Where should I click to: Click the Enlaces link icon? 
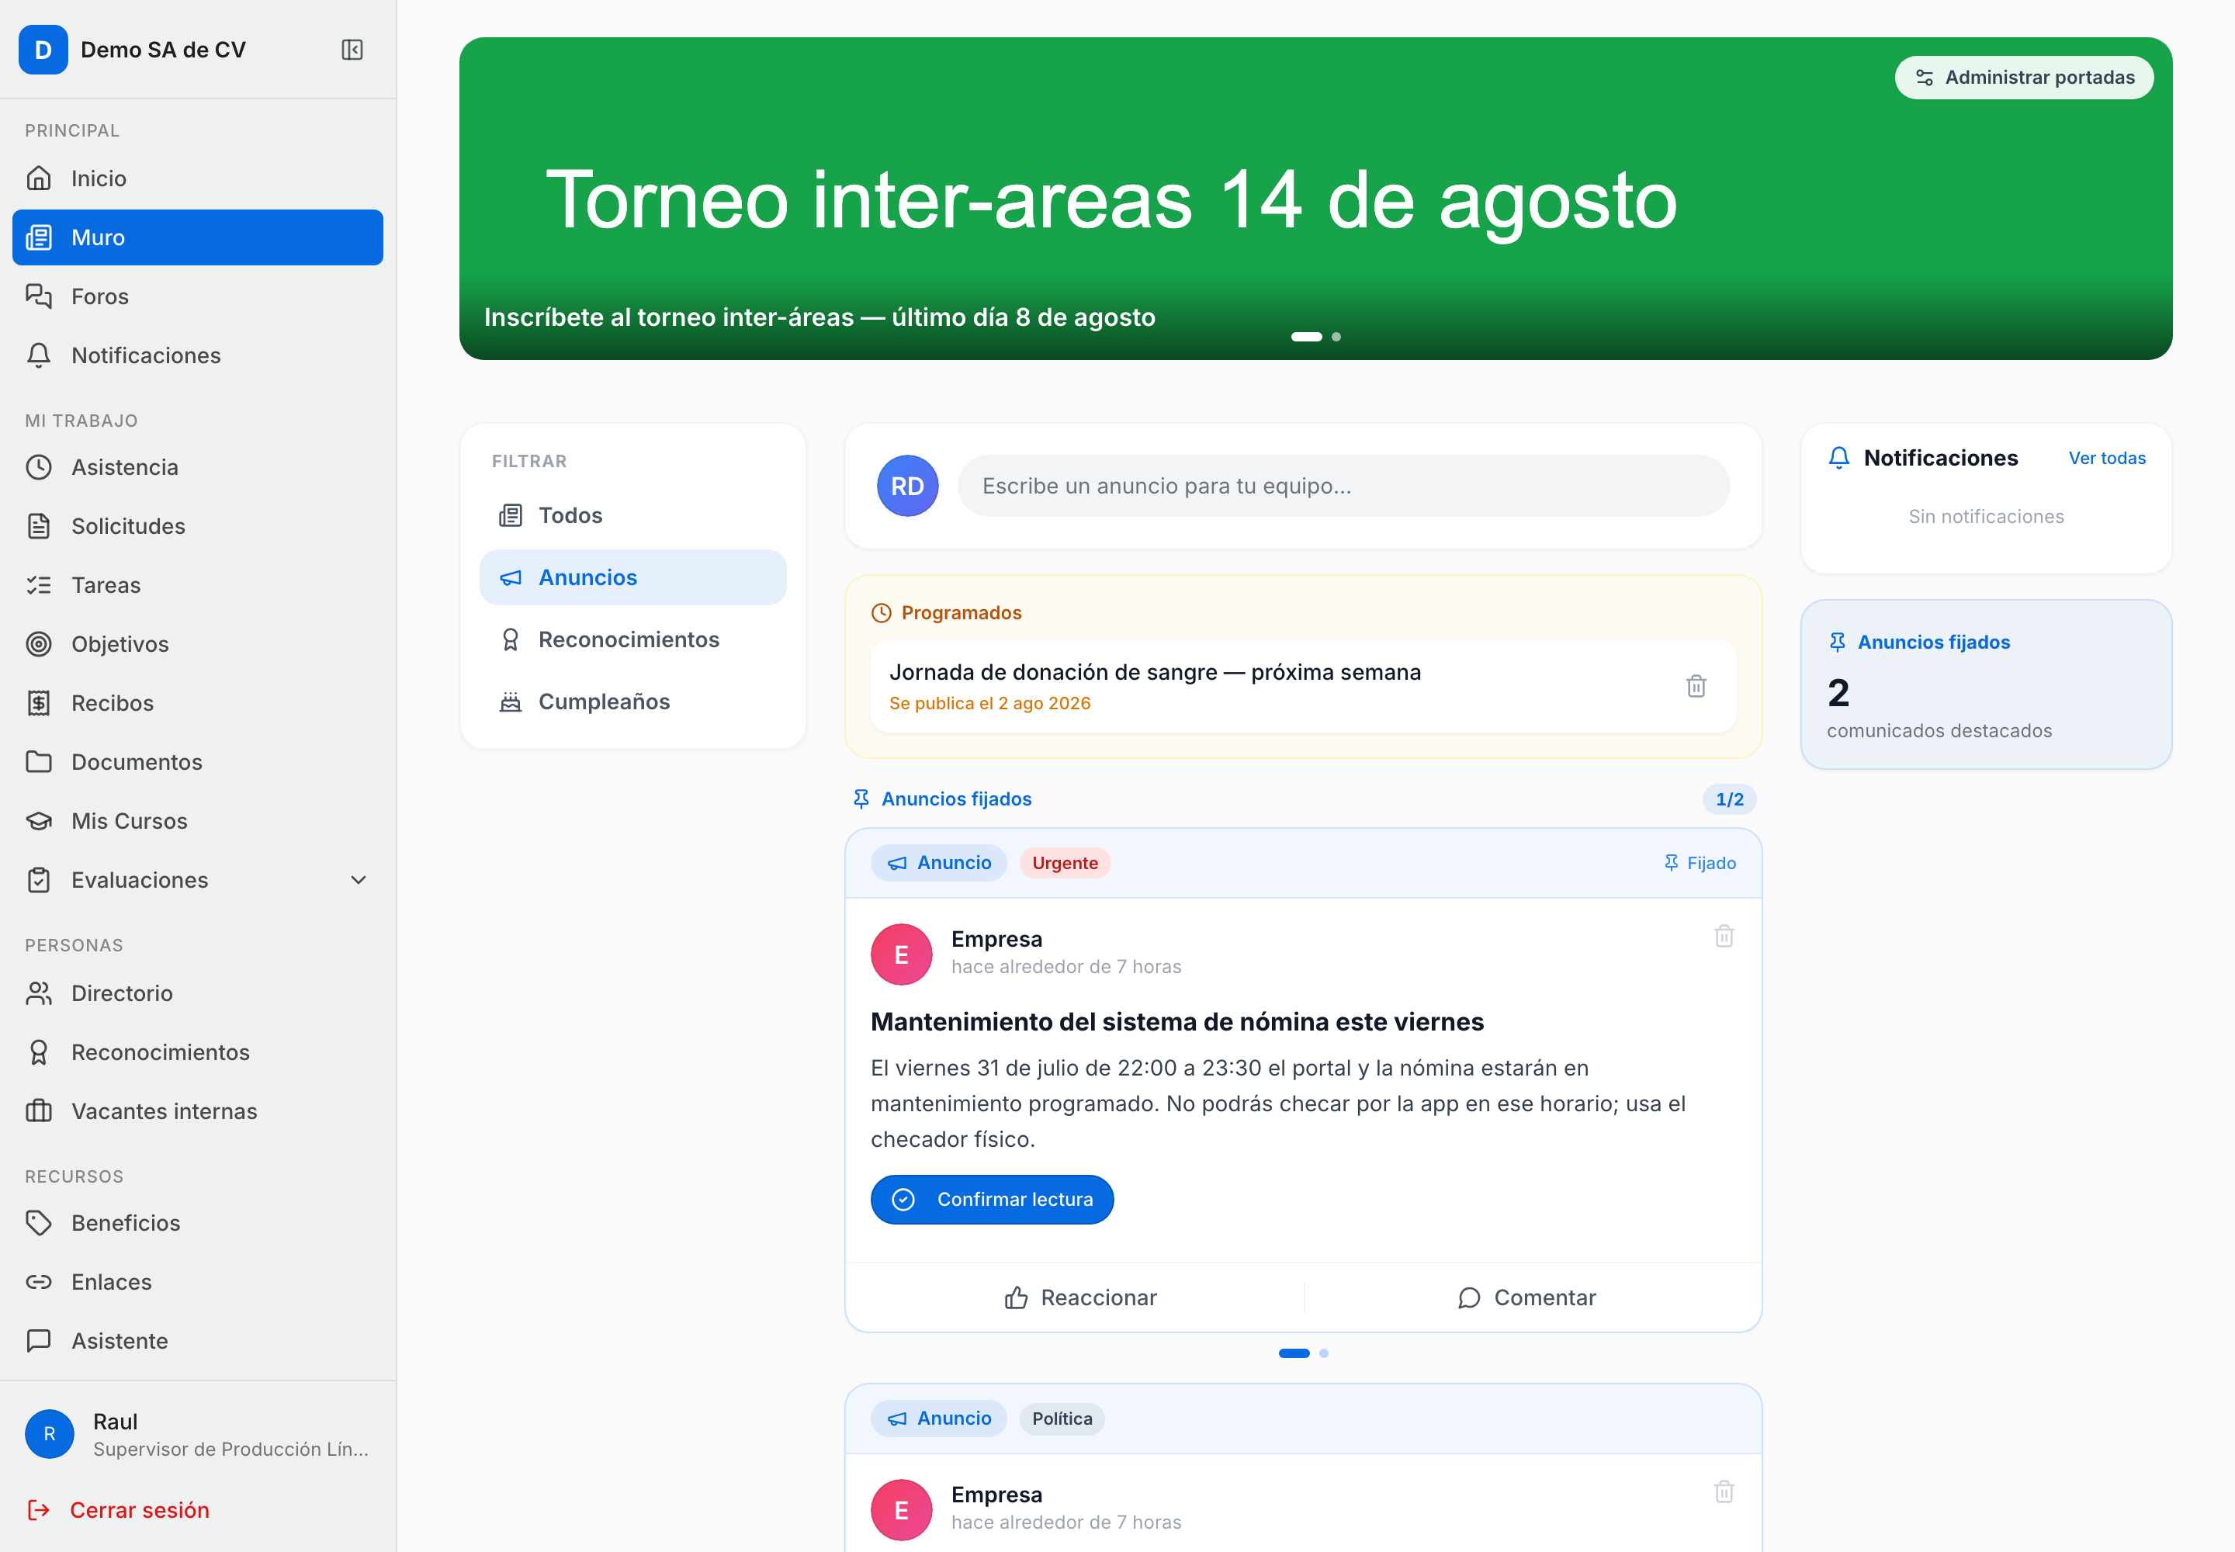39,1282
